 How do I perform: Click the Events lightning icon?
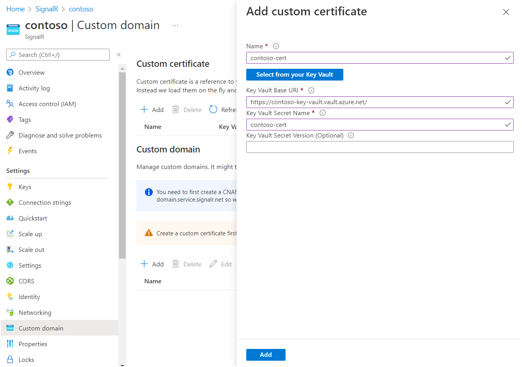11,150
